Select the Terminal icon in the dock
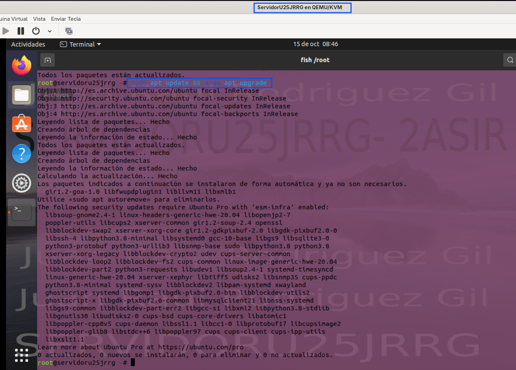 (21, 213)
